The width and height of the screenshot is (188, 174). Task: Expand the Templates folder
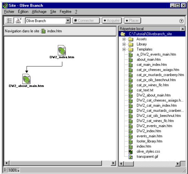(x=124, y=49)
